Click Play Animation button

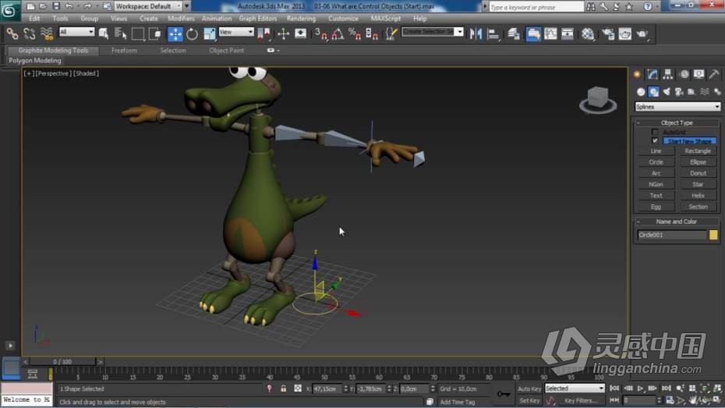coord(640,388)
